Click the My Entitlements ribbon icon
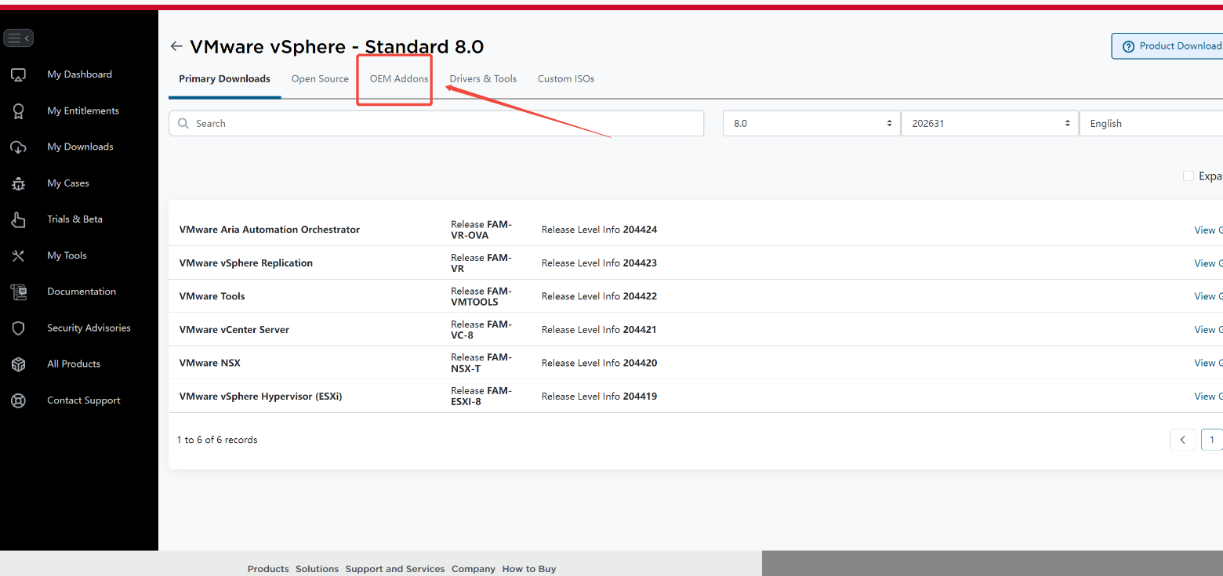This screenshot has width=1223, height=576. 18,111
